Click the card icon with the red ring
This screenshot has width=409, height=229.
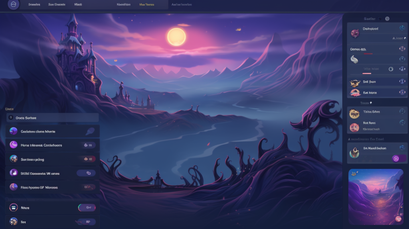coord(14,207)
